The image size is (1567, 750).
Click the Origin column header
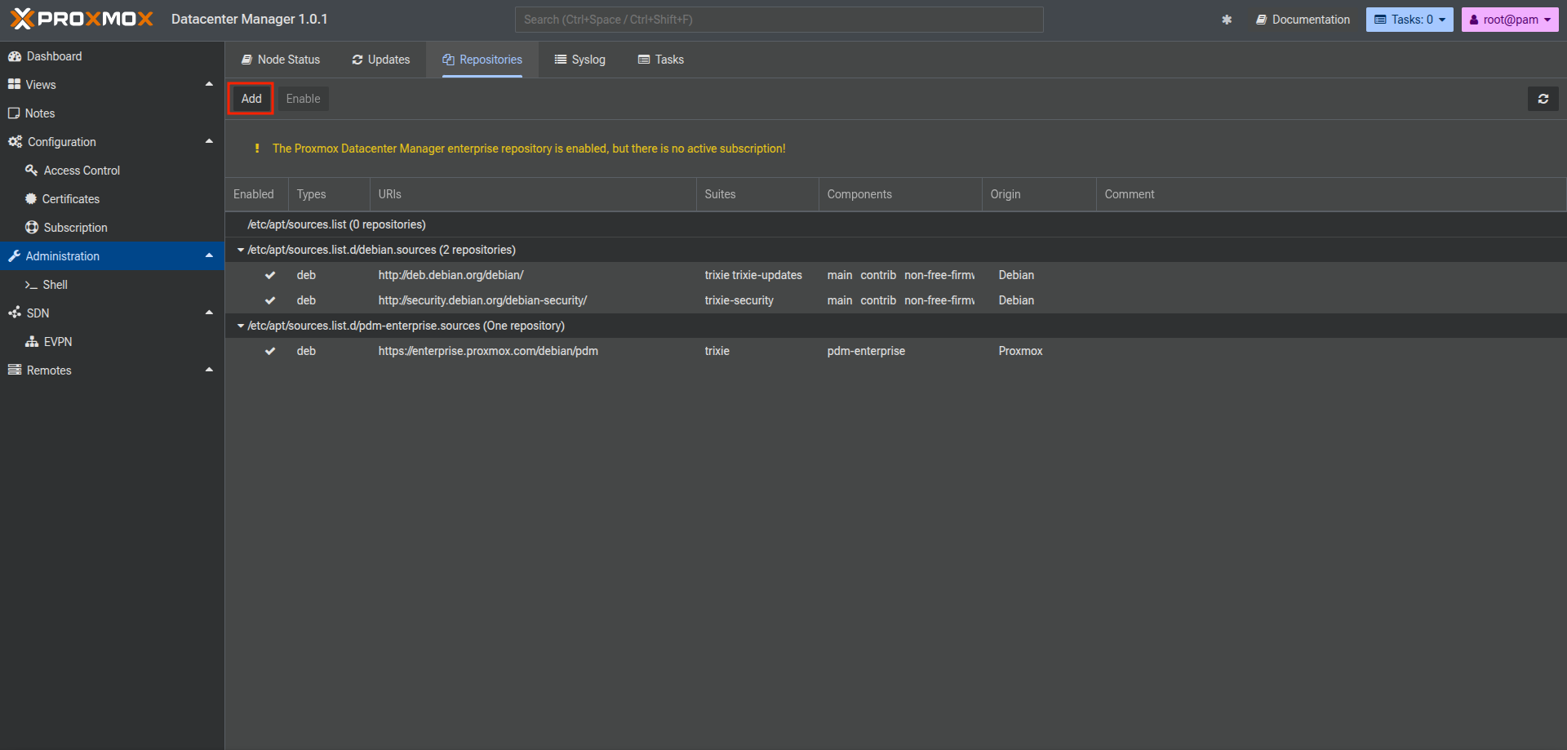(1039, 194)
